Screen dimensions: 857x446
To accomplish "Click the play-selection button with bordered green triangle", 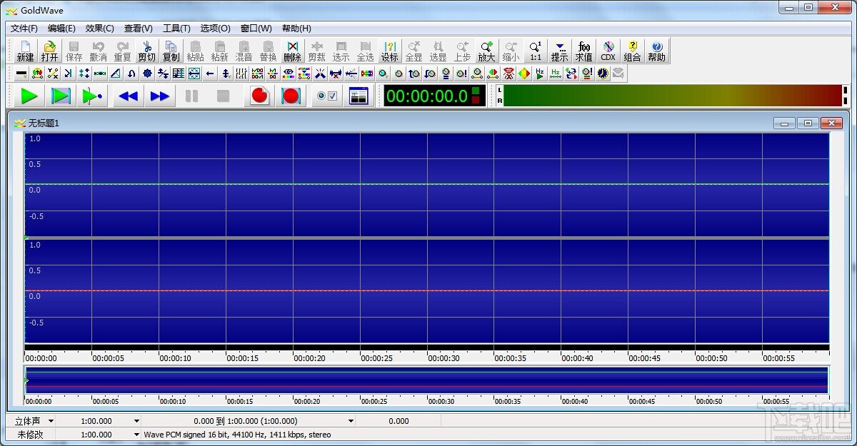I will click(x=61, y=96).
